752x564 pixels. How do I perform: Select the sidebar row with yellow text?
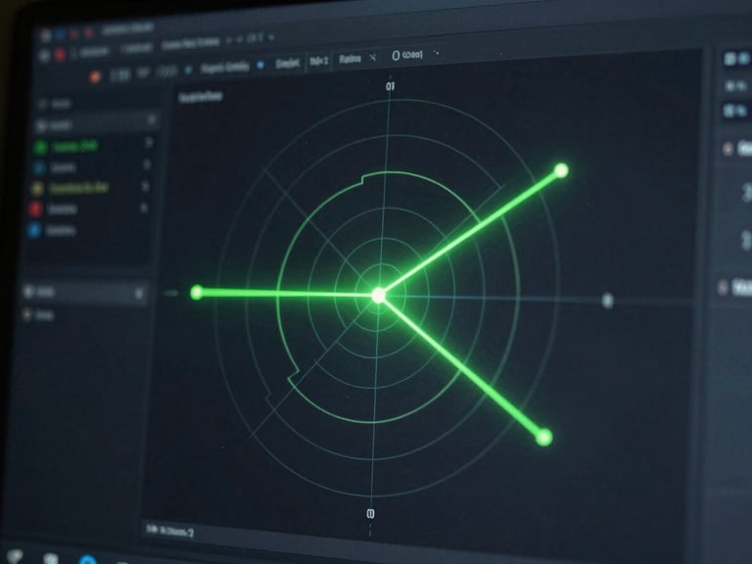point(90,188)
